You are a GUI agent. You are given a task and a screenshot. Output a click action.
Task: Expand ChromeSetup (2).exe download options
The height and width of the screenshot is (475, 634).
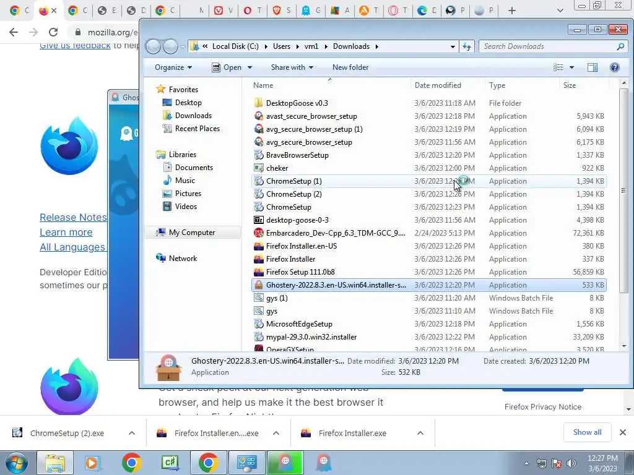coord(132,433)
